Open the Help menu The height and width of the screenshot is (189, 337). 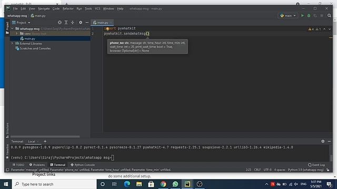click(x=120, y=9)
